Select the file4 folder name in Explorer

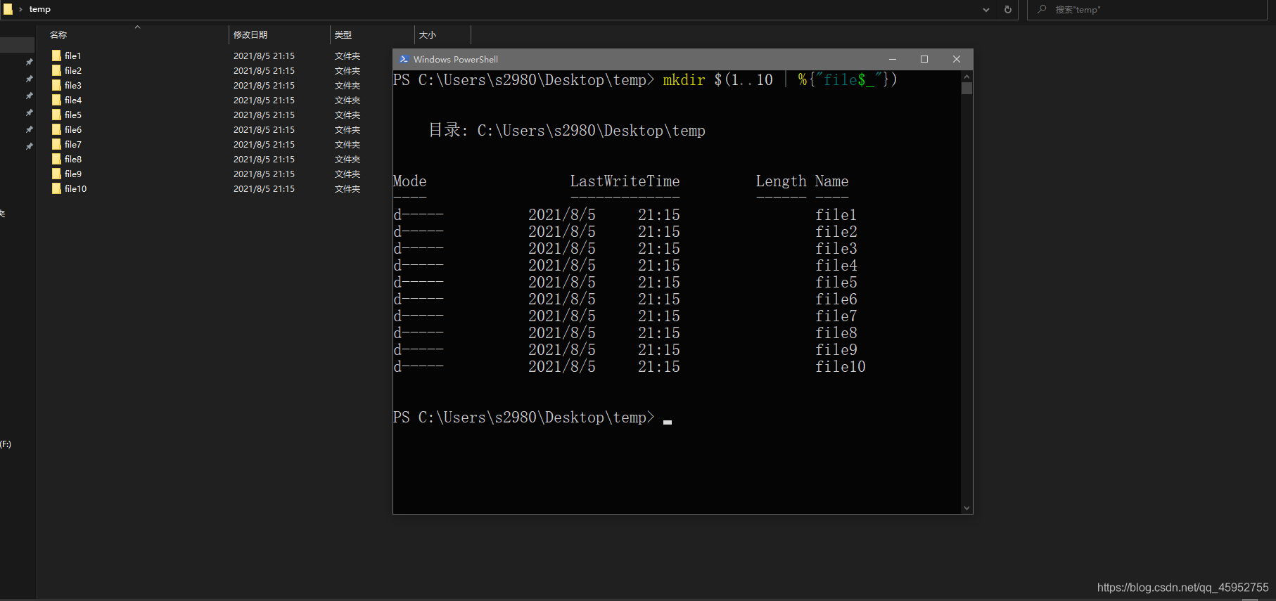(x=73, y=100)
